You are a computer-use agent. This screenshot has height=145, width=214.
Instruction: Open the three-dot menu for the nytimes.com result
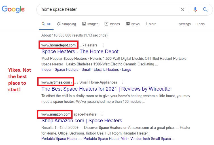123,82
